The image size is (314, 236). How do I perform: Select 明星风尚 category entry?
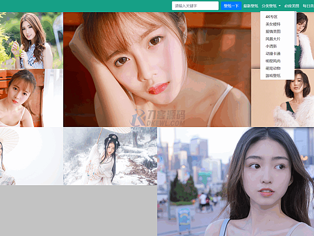point(273,61)
